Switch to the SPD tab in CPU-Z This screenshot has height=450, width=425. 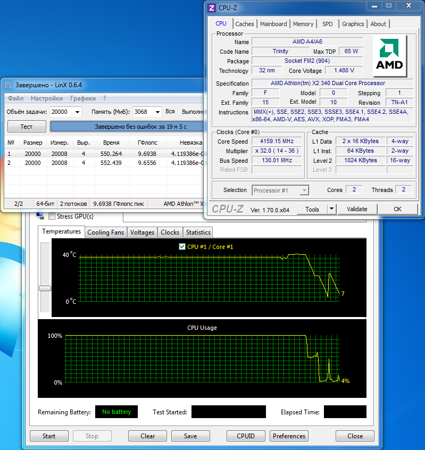click(x=328, y=24)
